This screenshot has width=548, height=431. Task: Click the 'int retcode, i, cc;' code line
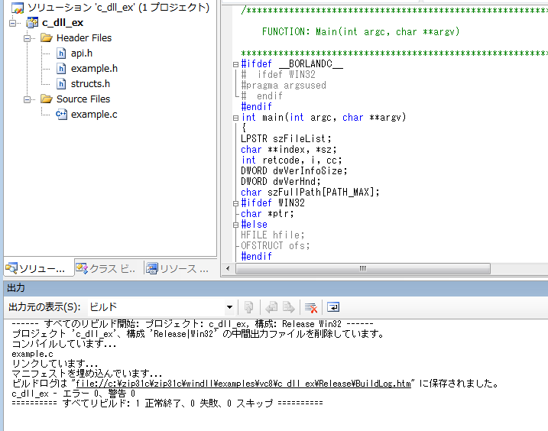click(x=291, y=160)
